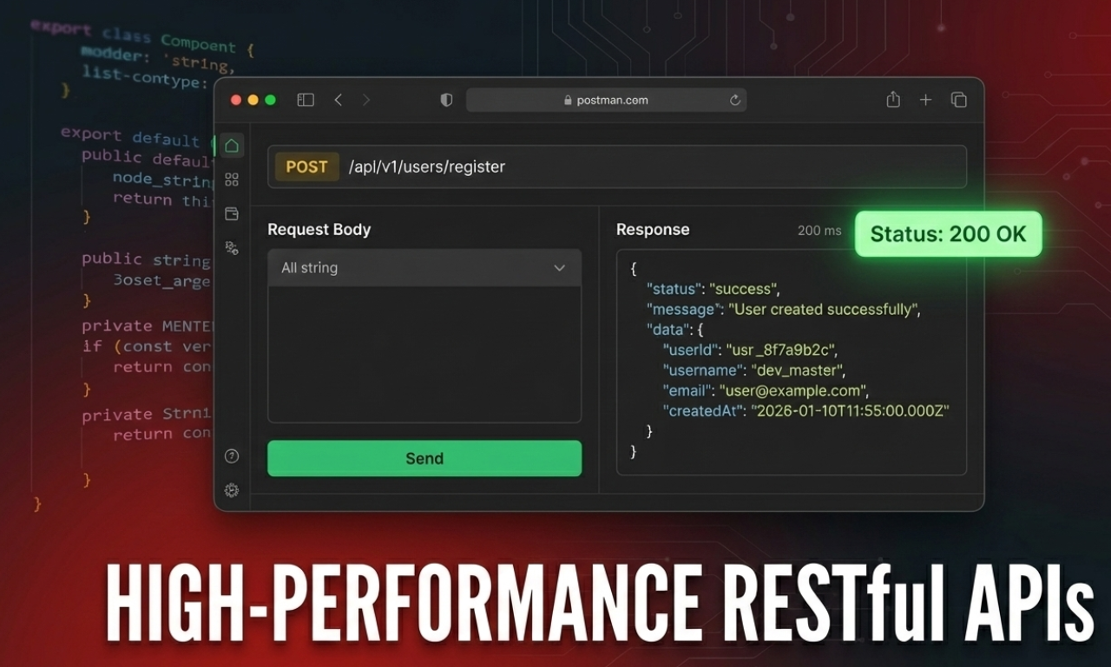The width and height of the screenshot is (1111, 667).
Task: Click the workspace card icon in sidebar
Action: (231, 213)
